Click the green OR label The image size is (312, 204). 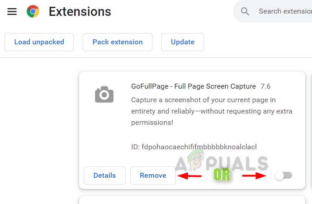[222, 176]
